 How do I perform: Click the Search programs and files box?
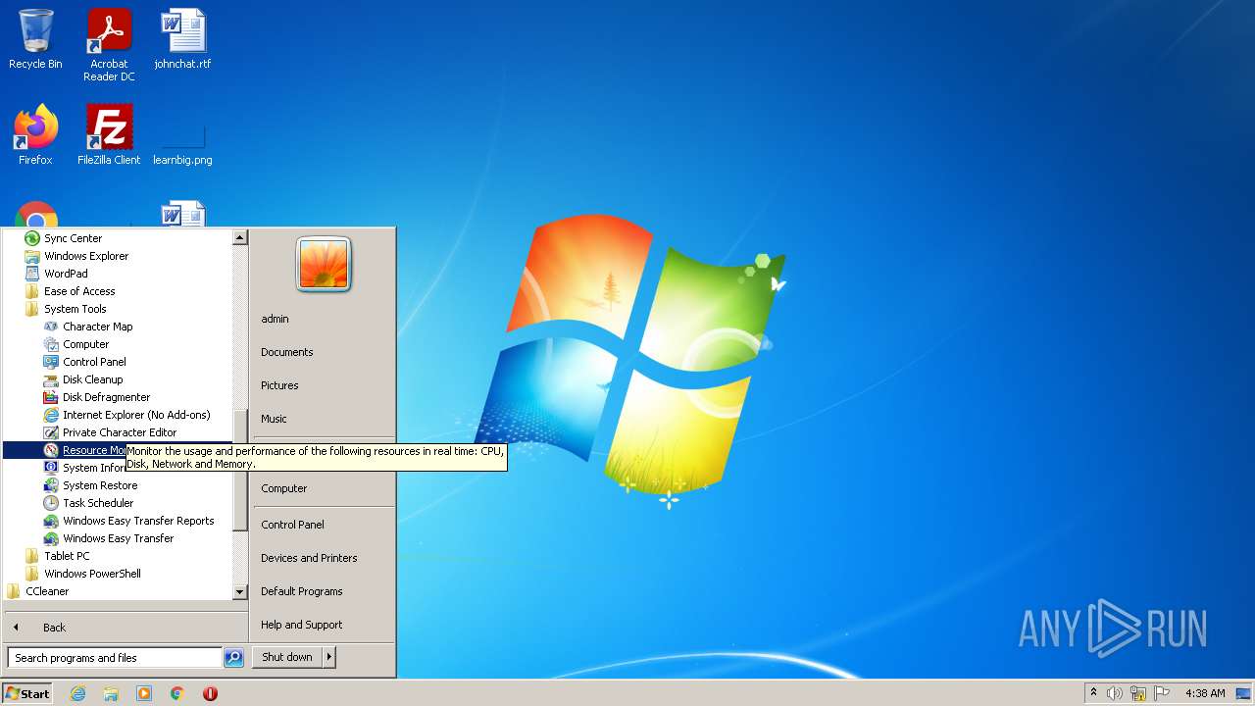pos(115,658)
